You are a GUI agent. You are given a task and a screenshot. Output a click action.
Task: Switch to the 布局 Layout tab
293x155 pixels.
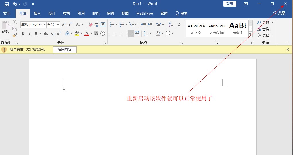[66, 13]
